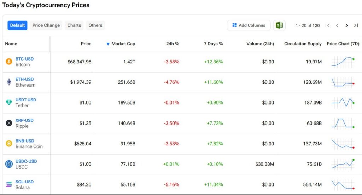Sort by the Market Cap column header

pos(123,44)
